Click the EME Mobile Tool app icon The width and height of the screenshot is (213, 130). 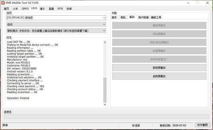(x=3, y=3)
